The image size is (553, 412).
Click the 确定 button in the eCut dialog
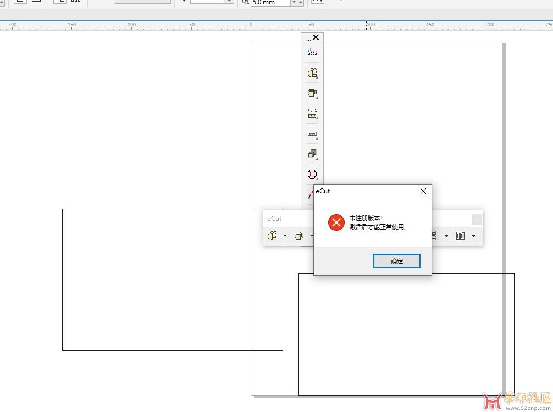pos(396,261)
